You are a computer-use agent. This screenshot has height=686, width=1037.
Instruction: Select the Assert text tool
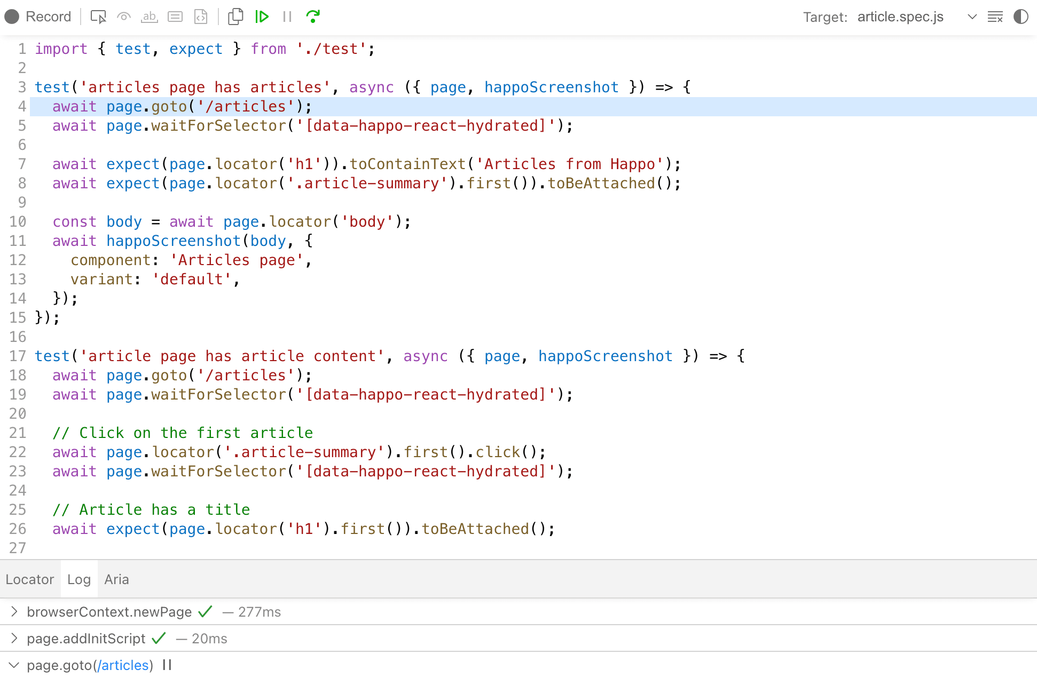pos(149,17)
